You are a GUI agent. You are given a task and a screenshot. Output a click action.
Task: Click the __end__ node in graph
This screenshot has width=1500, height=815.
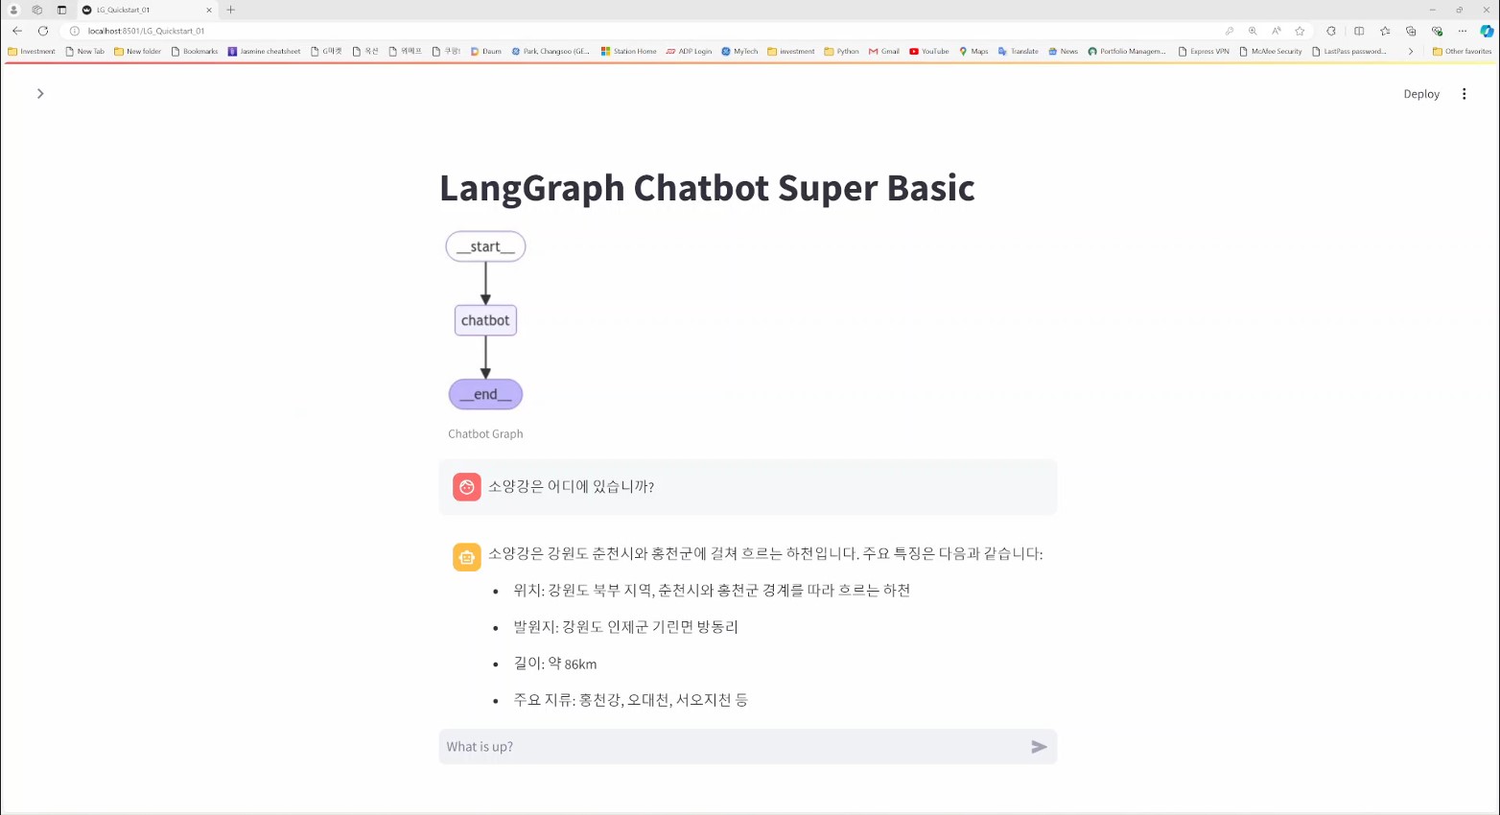485,394
